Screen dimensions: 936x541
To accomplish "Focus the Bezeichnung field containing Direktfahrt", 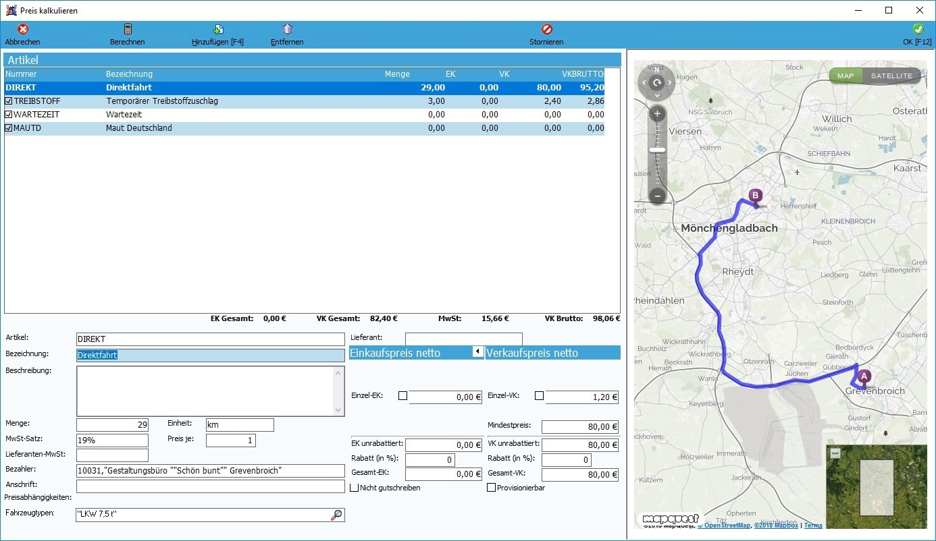I will coord(211,355).
